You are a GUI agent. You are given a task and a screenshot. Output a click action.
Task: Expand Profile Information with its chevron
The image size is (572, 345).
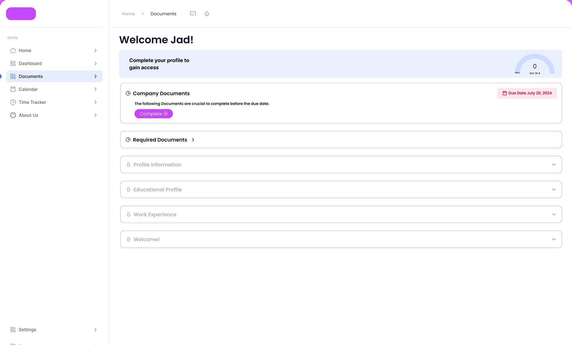point(554,165)
